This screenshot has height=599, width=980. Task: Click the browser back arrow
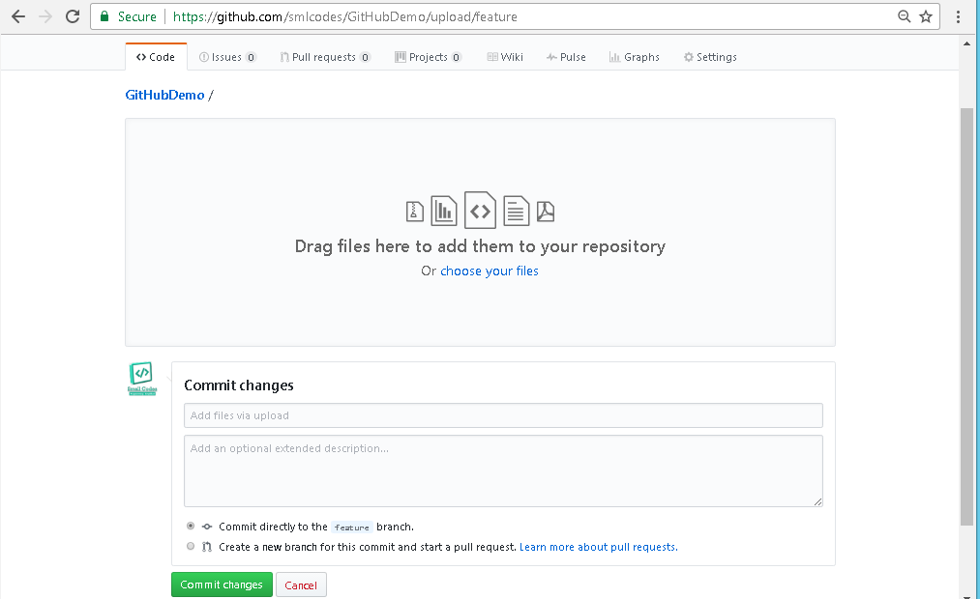tap(17, 16)
